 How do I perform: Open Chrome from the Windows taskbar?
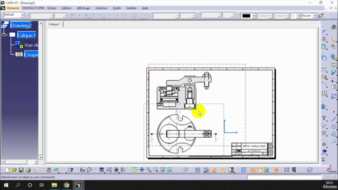click(67, 185)
